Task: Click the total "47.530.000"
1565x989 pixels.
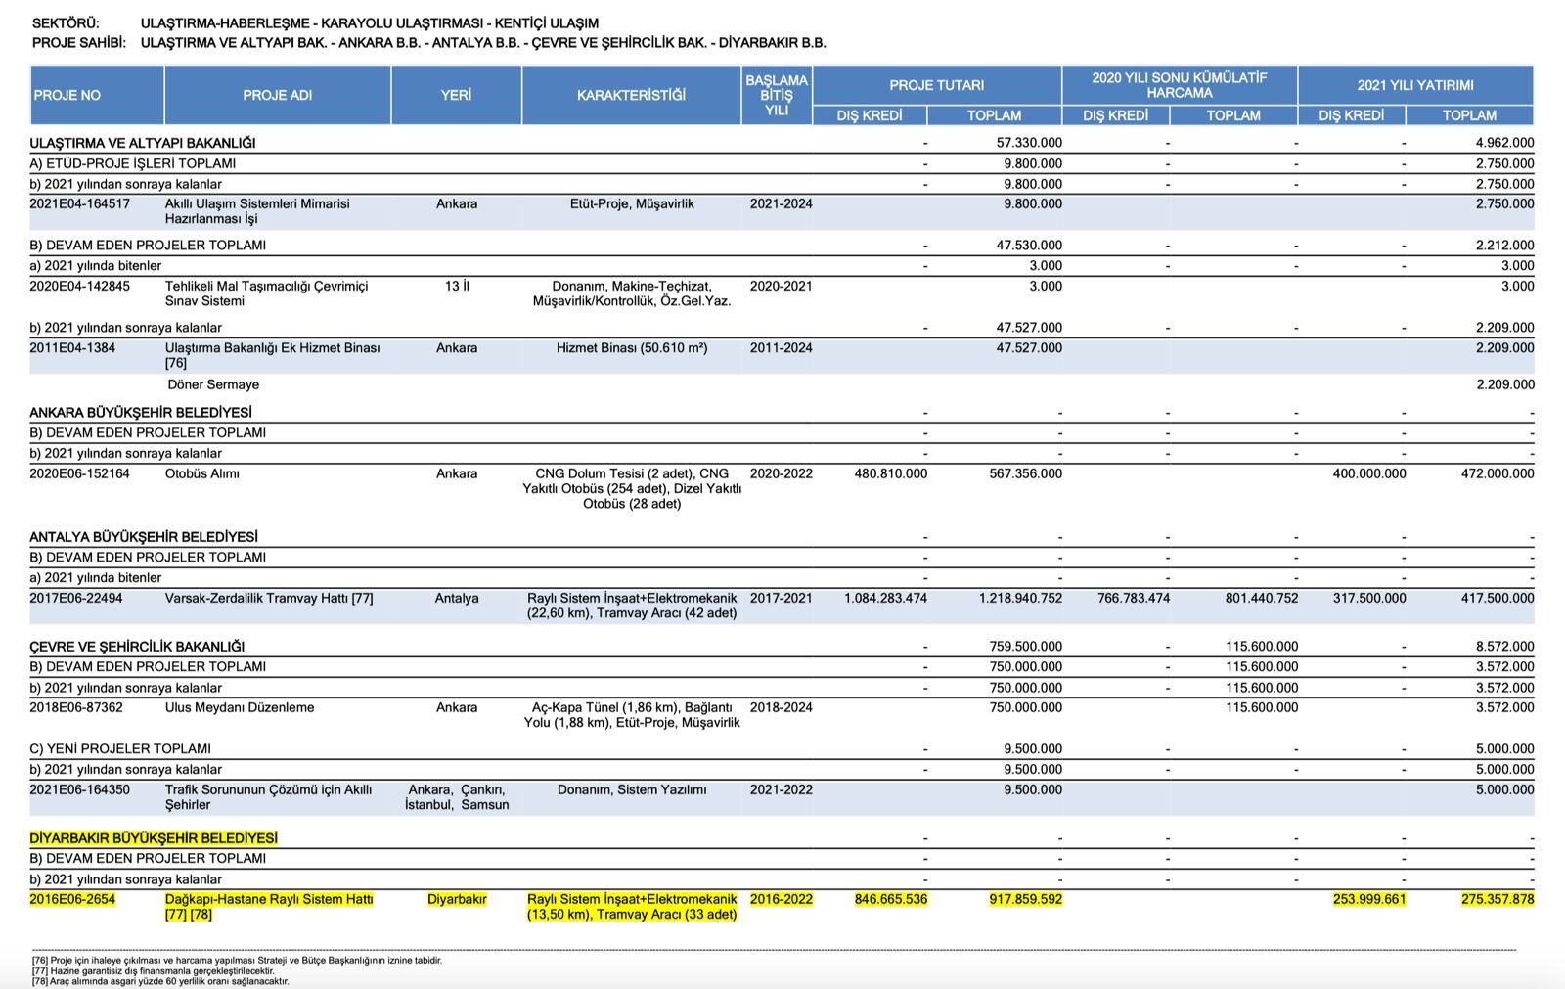Action: pyautogui.click(x=1029, y=246)
